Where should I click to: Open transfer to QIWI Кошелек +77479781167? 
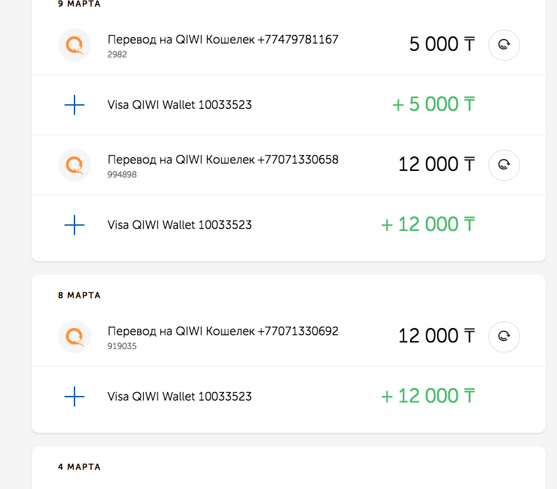[x=289, y=45]
